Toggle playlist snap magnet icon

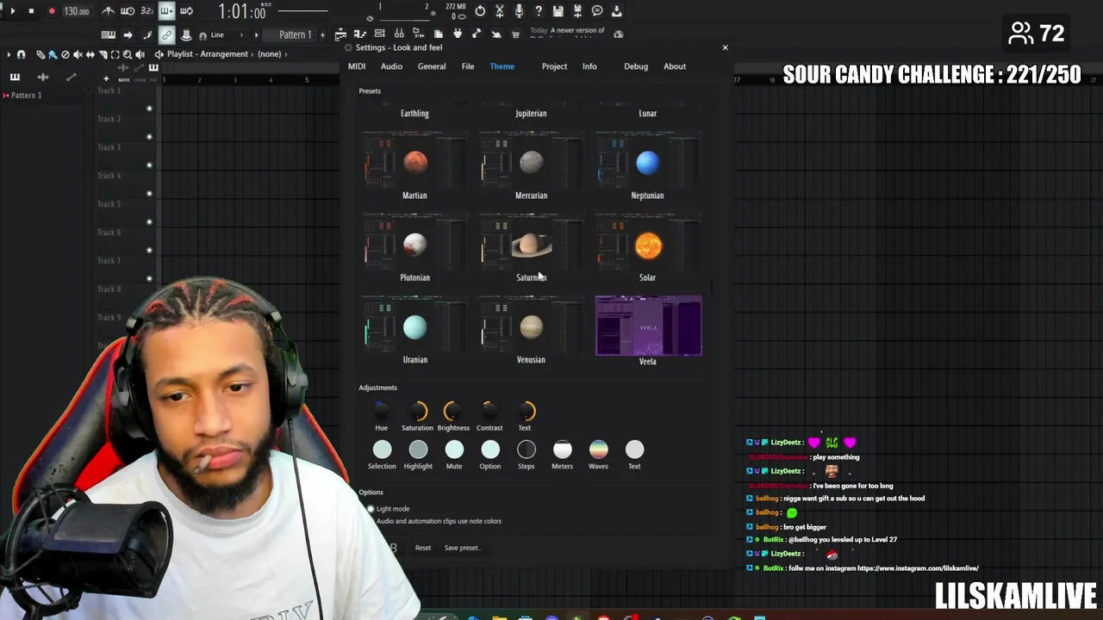(x=22, y=54)
